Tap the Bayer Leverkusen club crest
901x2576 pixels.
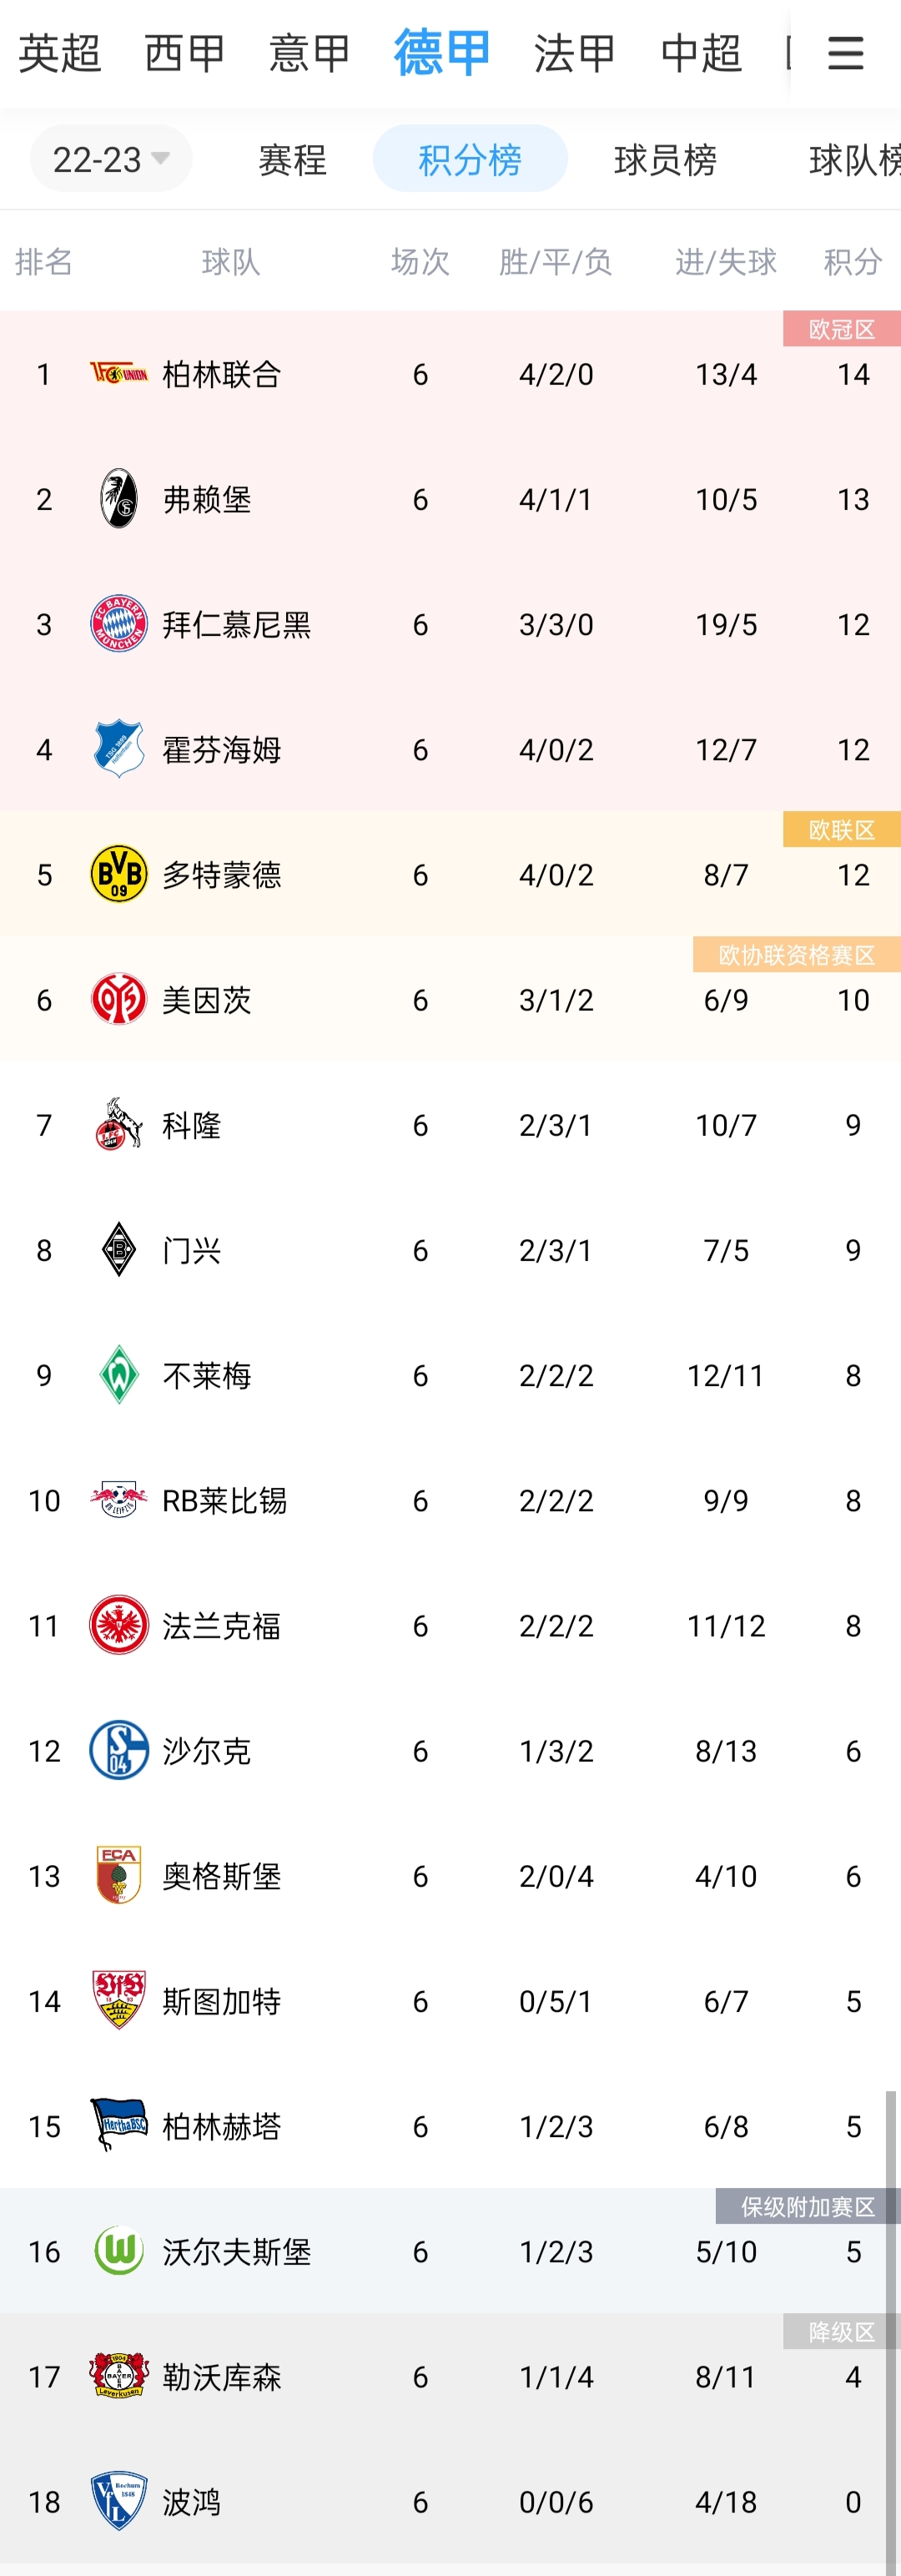tap(119, 2376)
